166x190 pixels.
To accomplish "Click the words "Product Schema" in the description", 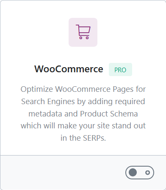I will click(109, 113).
